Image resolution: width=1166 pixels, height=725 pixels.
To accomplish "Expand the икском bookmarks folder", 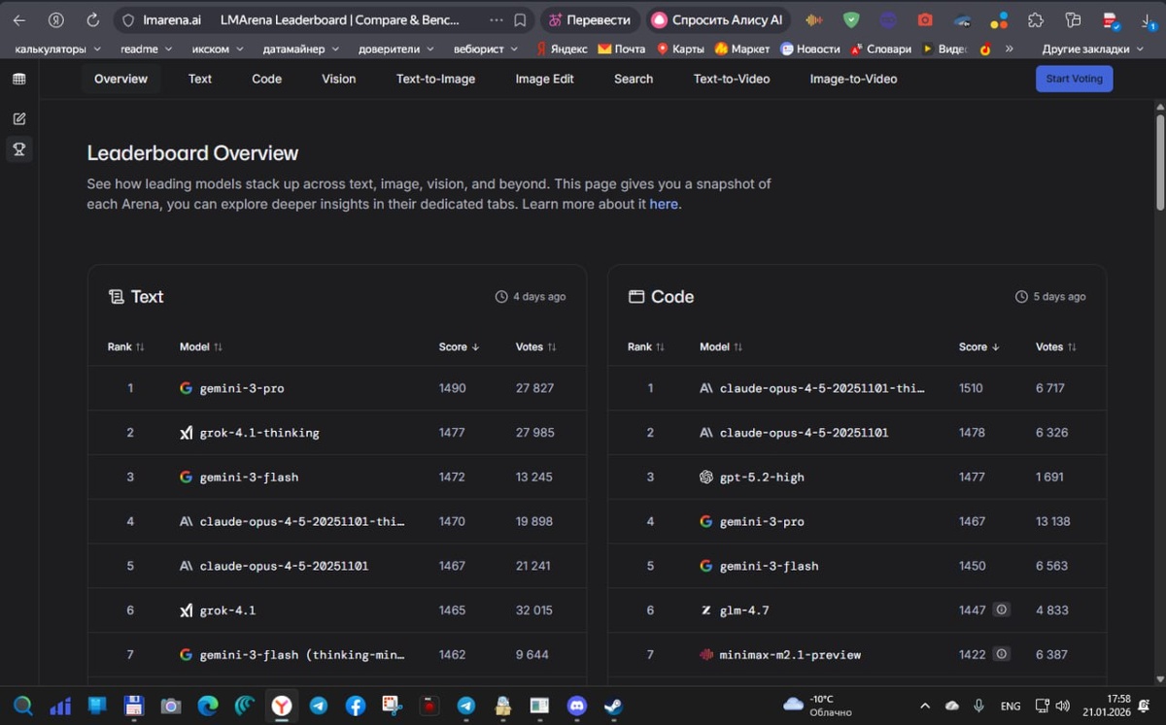I will click(218, 49).
